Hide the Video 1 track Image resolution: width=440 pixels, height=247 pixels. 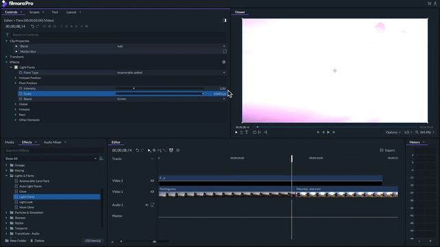pyautogui.click(x=153, y=192)
